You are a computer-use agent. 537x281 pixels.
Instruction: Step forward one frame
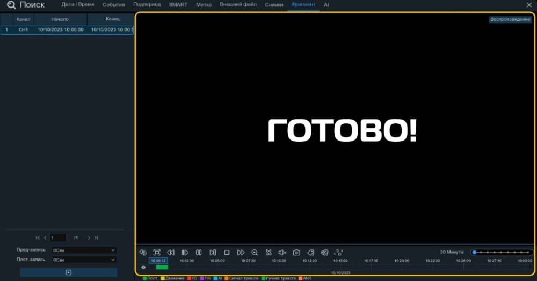[x=213, y=252]
